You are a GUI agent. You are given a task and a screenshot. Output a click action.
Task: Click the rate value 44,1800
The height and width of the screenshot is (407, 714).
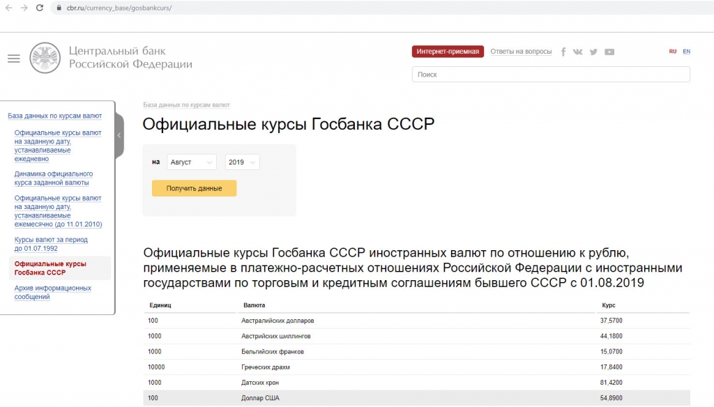click(611, 336)
